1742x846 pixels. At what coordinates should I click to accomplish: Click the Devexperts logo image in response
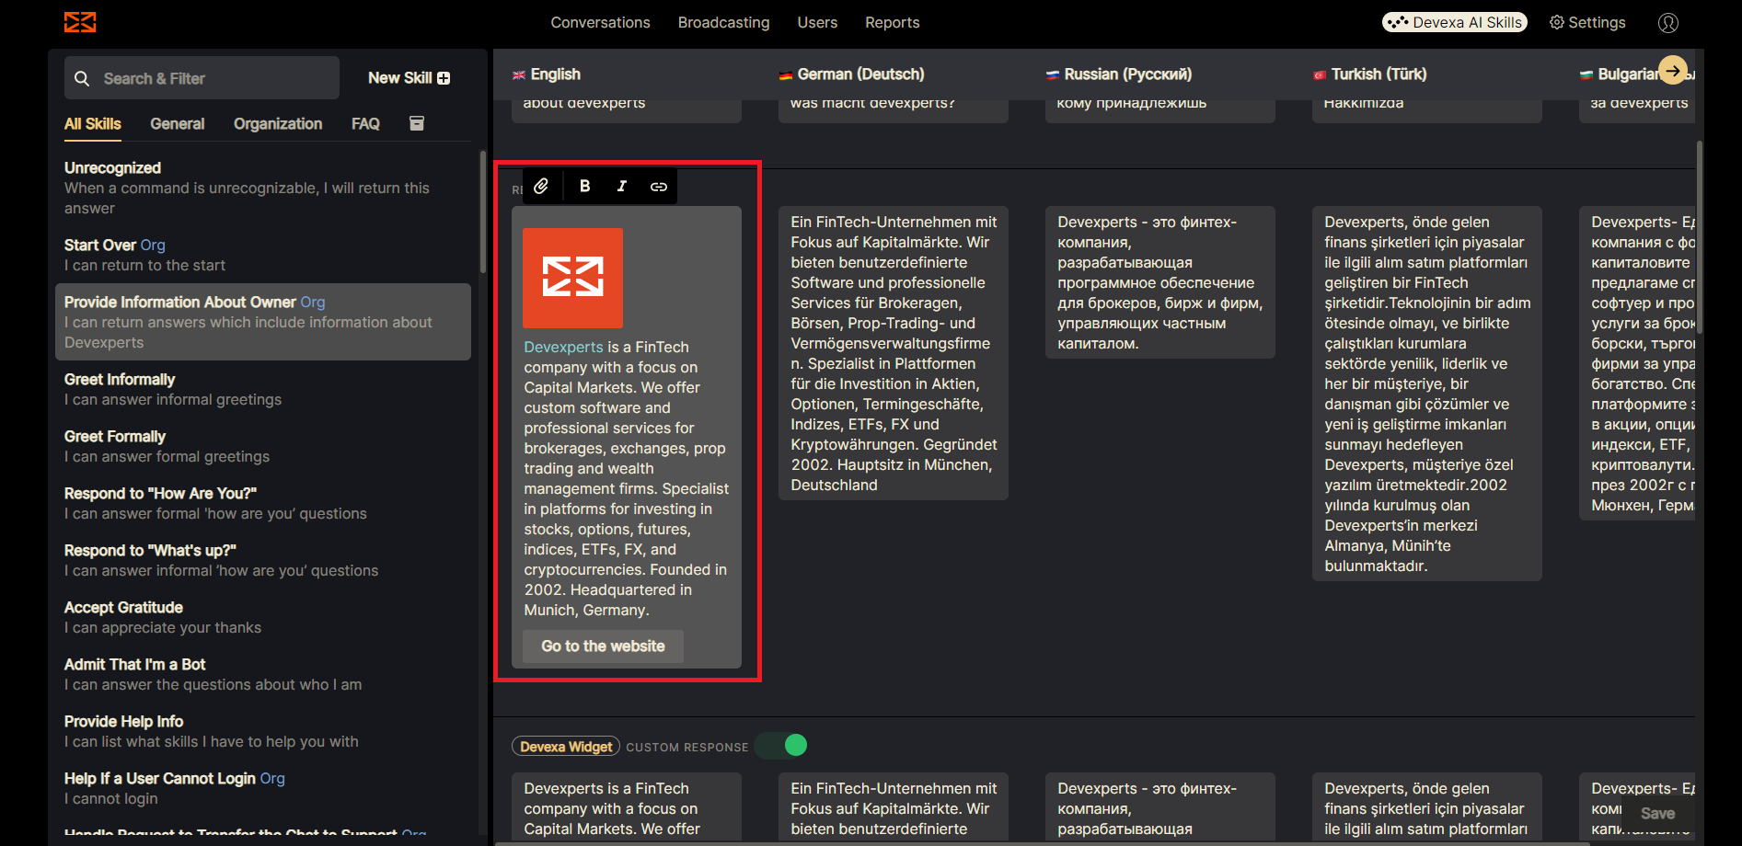(x=572, y=278)
